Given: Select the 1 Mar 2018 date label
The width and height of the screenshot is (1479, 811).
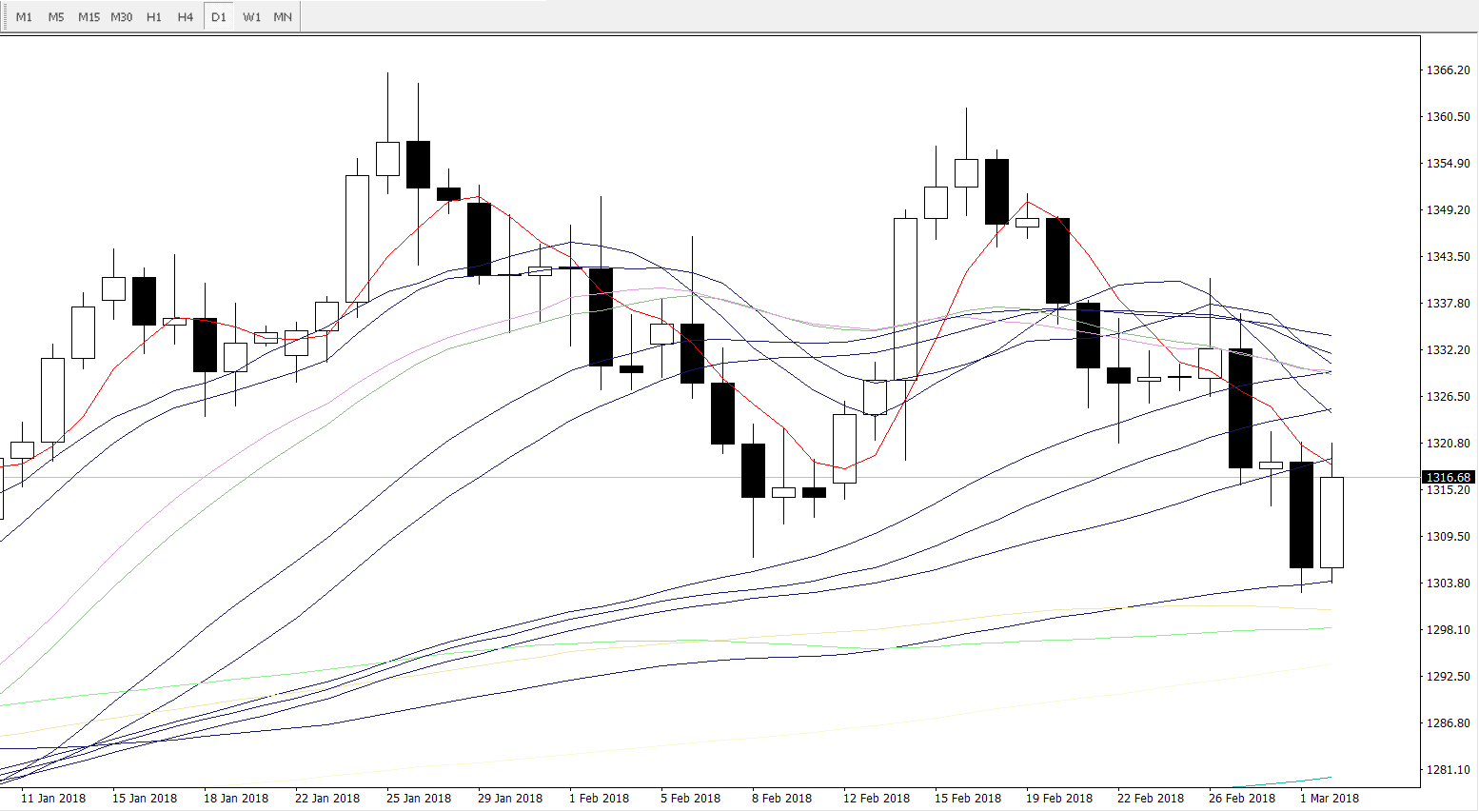Looking at the screenshot, I should click(1330, 799).
